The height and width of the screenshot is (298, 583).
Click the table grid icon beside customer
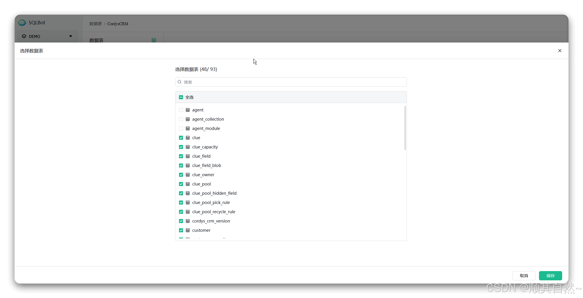point(188,230)
